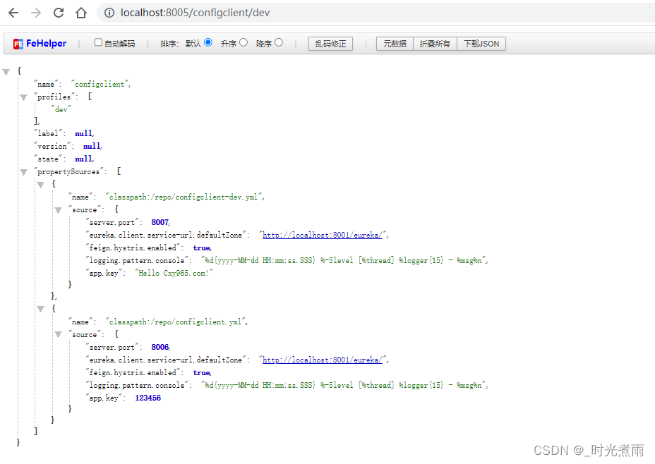
Task: Click the FeHelper title text
Action: [47, 44]
